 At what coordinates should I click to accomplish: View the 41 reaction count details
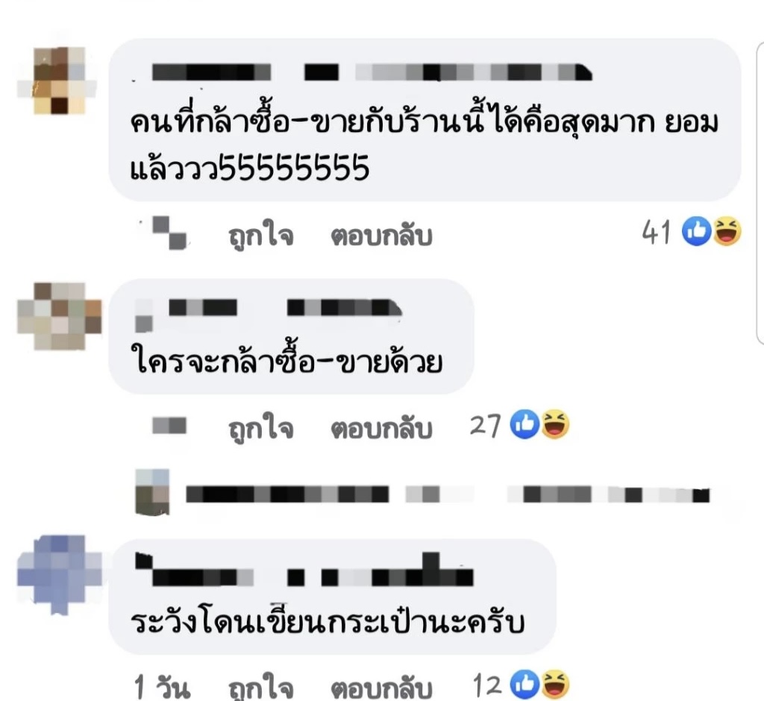tap(656, 232)
